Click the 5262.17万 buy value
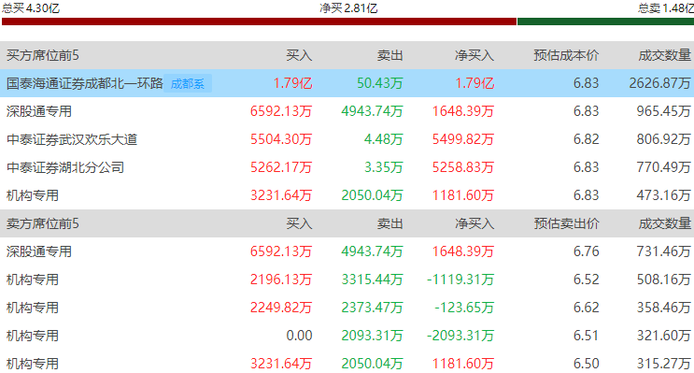 coord(281,167)
